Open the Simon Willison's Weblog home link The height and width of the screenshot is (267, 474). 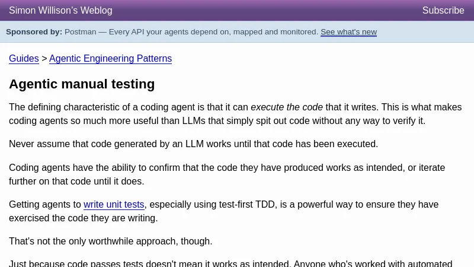(x=60, y=11)
